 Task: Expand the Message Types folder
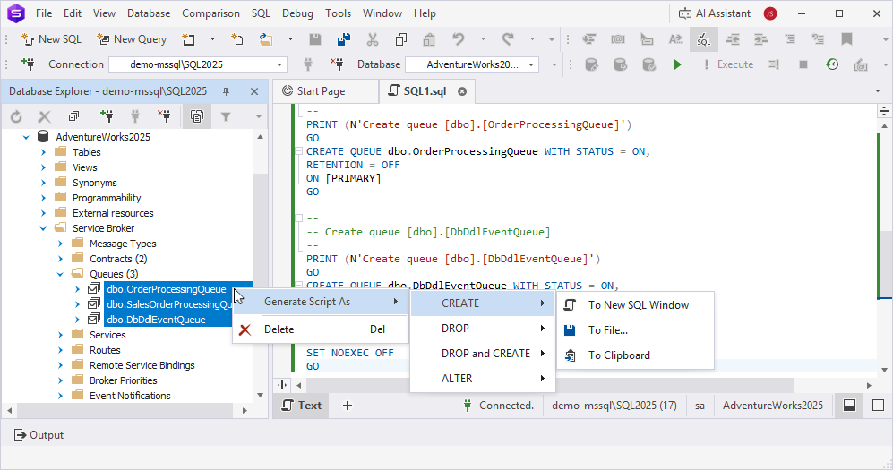(x=60, y=244)
